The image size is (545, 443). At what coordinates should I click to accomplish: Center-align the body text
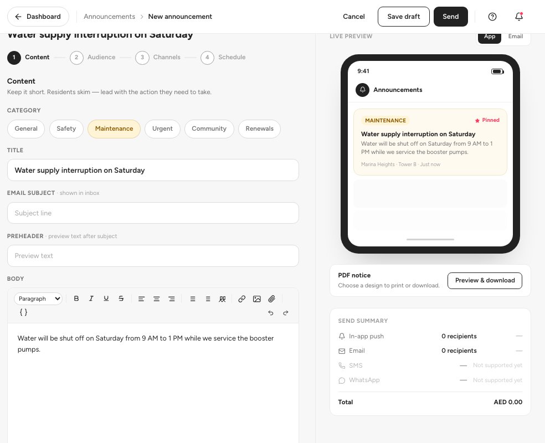156,299
